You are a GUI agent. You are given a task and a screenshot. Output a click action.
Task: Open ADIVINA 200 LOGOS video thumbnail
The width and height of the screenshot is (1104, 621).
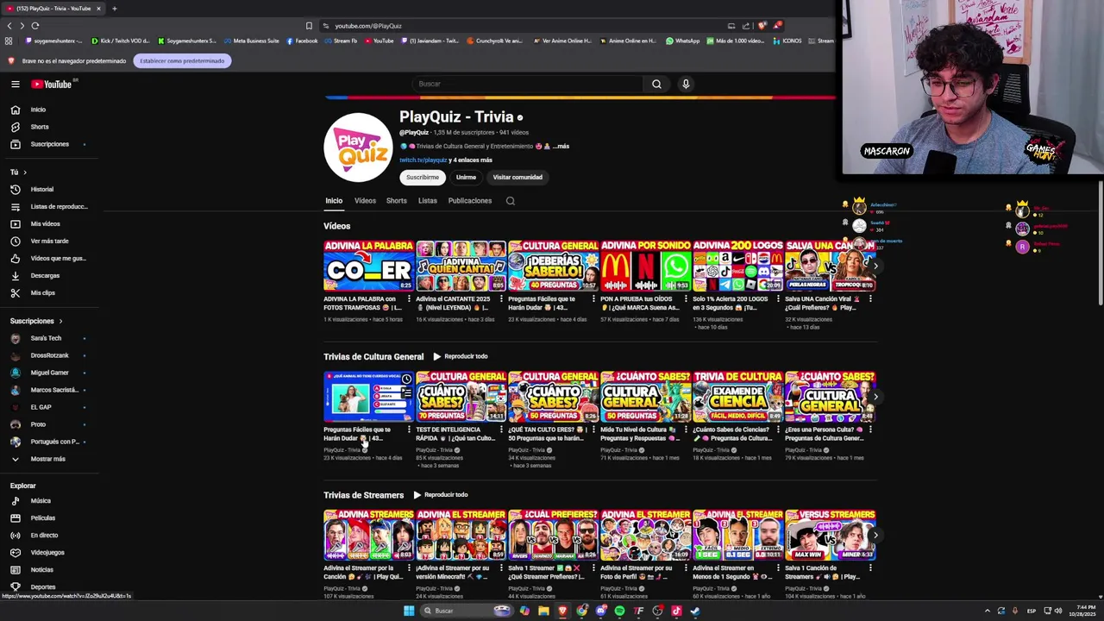tap(737, 266)
